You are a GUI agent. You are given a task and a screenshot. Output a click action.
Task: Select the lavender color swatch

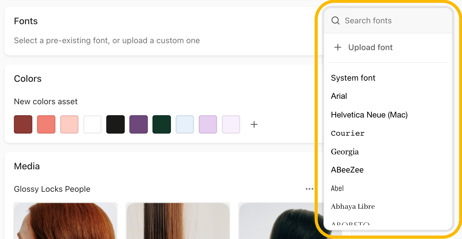208,124
